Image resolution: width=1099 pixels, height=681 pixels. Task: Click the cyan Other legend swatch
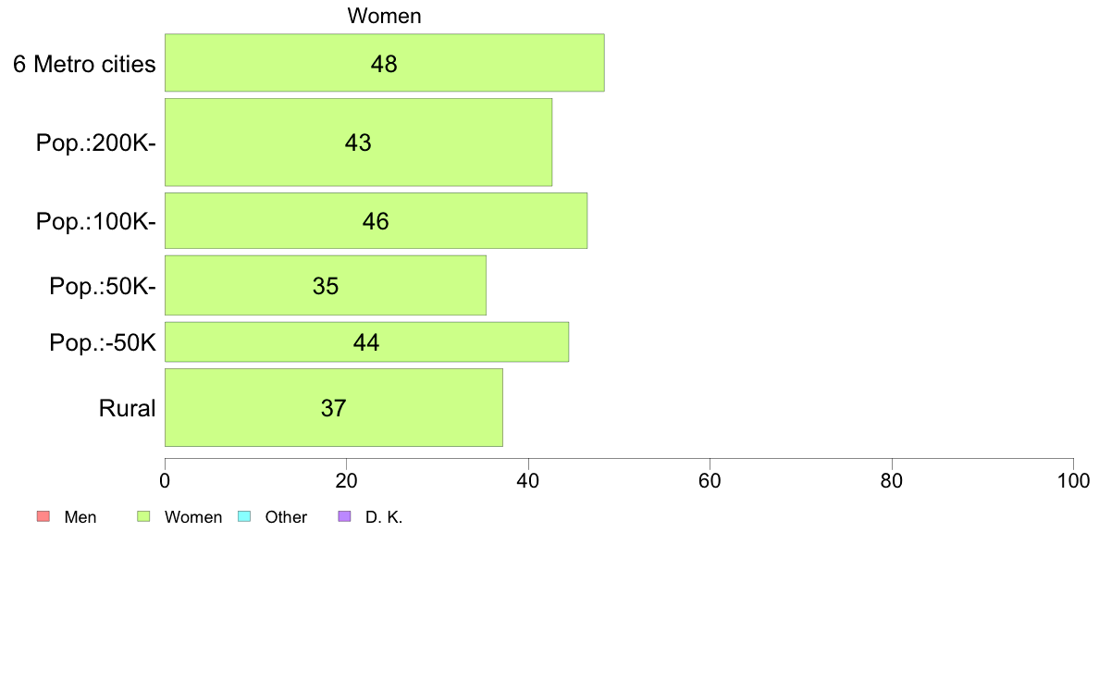[244, 516]
